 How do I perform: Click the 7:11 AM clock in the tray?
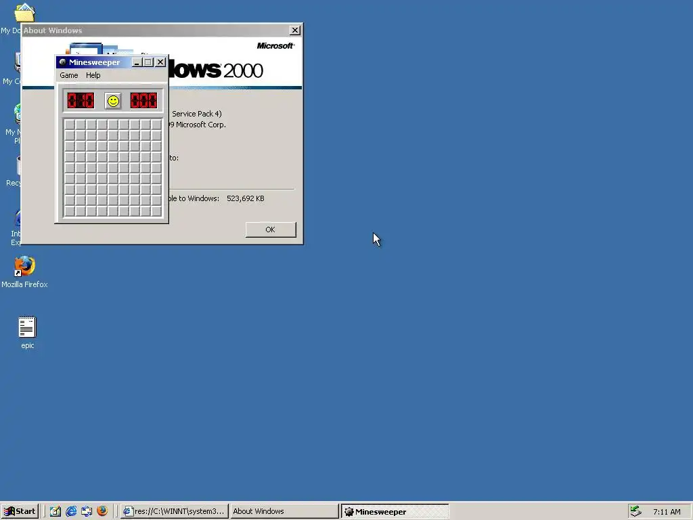coord(667,512)
